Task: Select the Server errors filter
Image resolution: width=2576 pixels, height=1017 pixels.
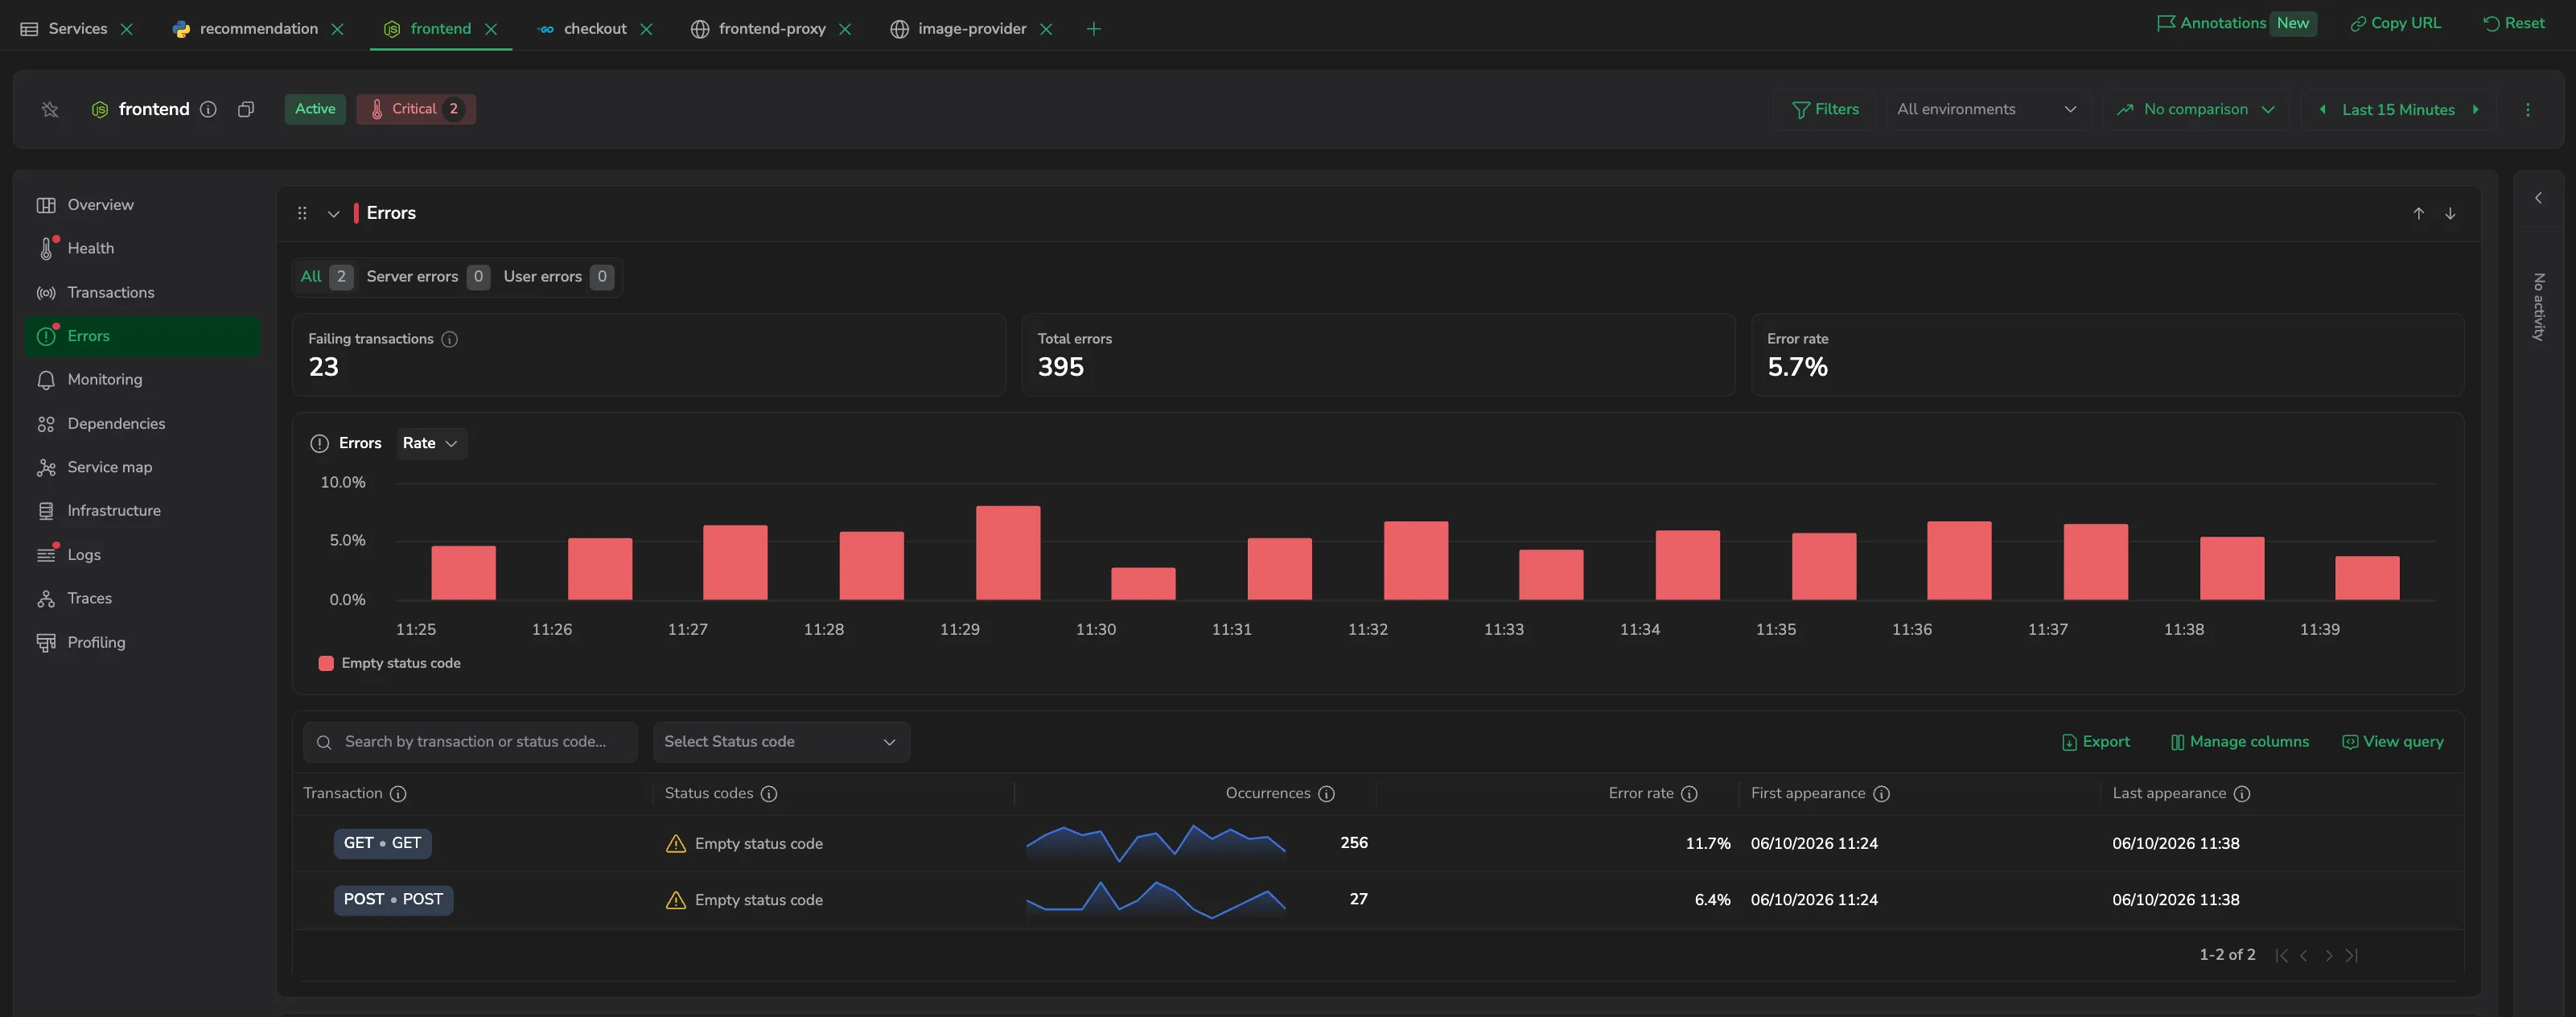Action: [427, 277]
